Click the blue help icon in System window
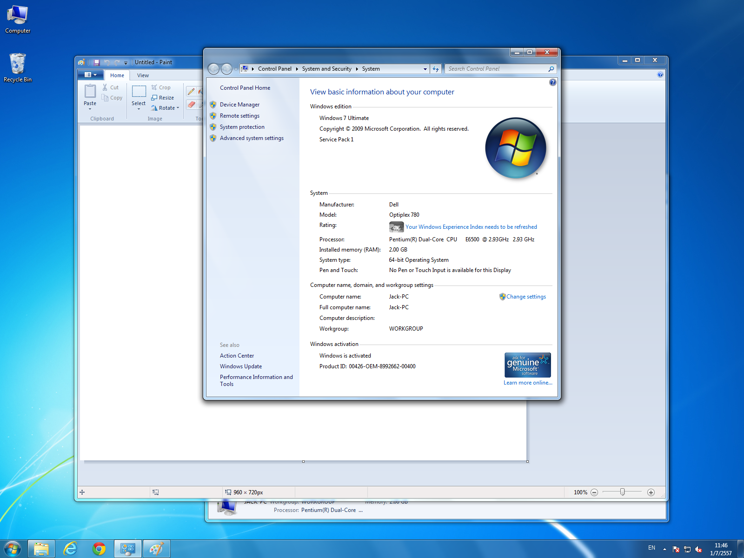744x558 pixels. pyautogui.click(x=552, y=82)
